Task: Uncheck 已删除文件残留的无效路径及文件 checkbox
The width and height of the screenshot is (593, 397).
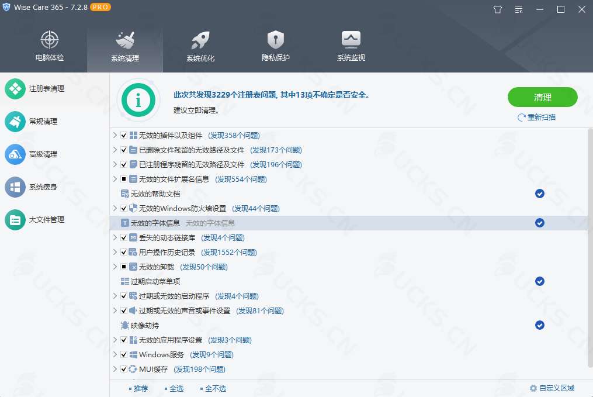Action: 124,150
